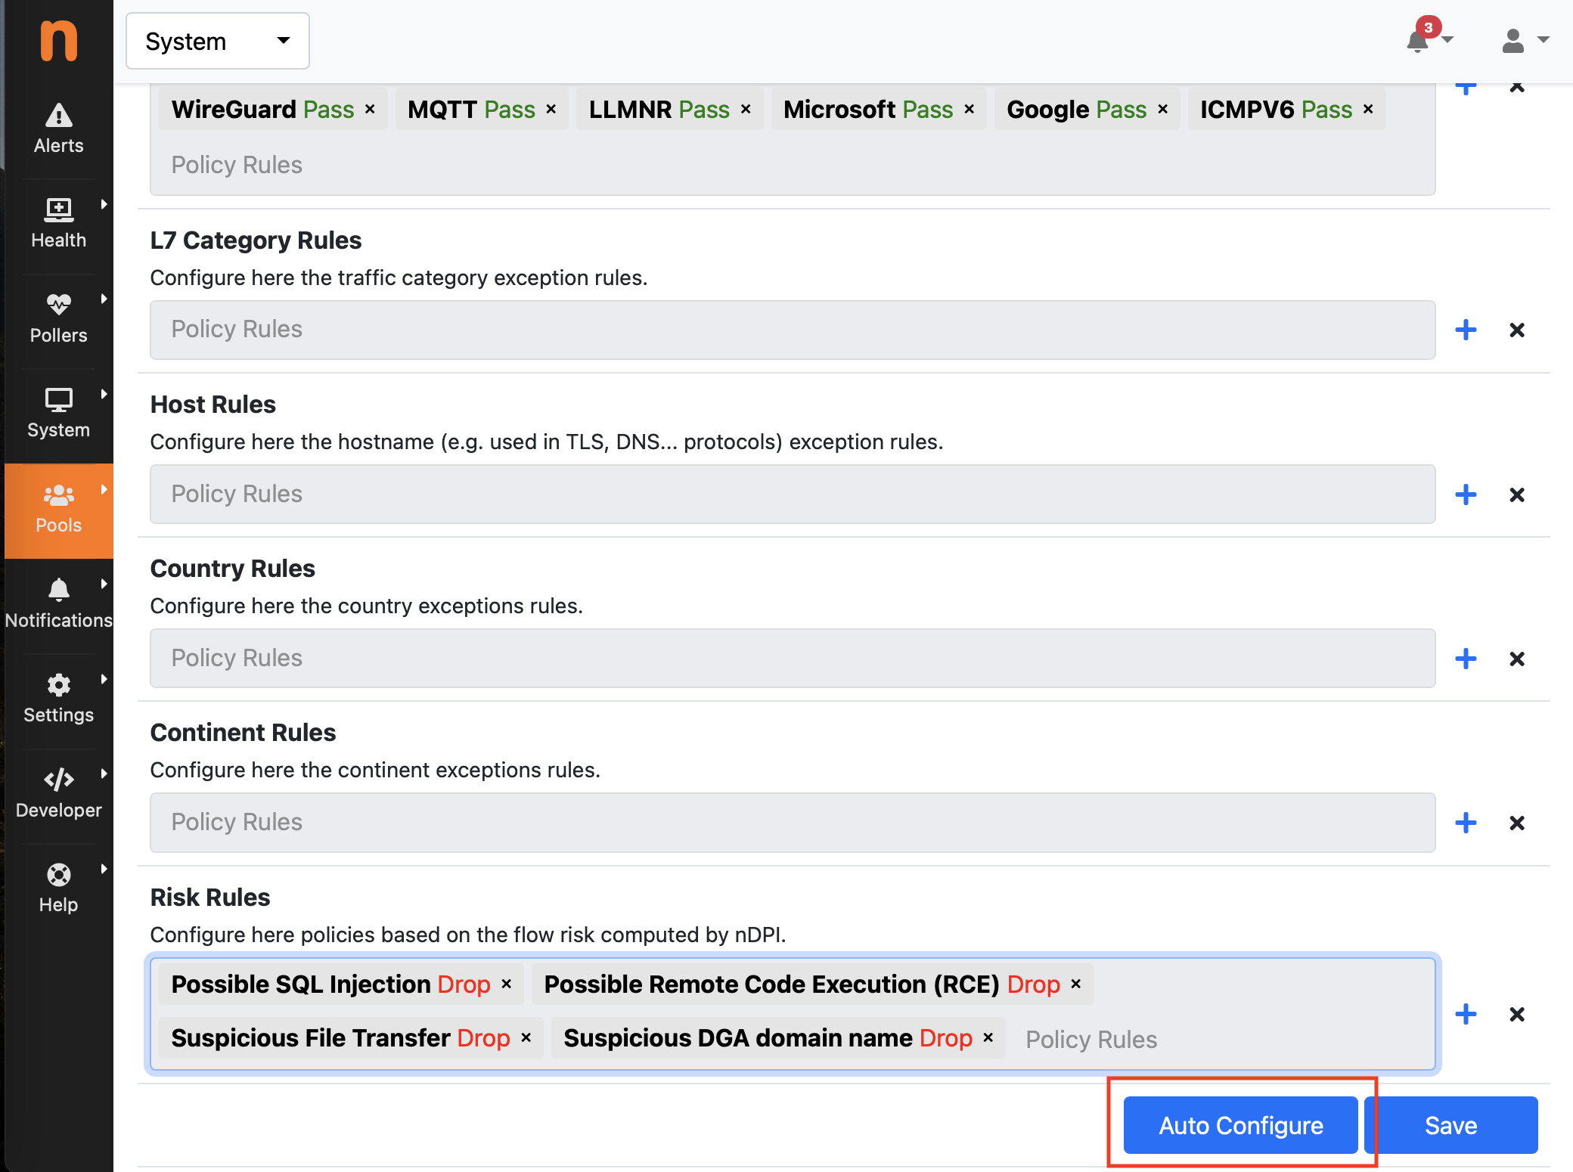Expand the Health submenu arrow
The image size is (1573, 1172).
[104, 204]
